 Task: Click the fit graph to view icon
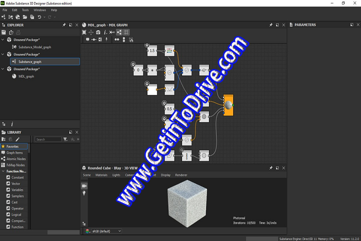tap(84, 32)
